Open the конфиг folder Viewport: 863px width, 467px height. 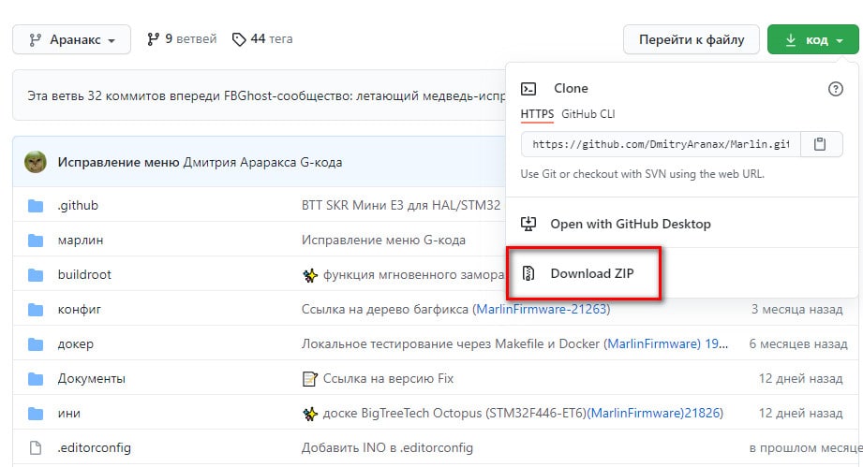pos(80,310)
